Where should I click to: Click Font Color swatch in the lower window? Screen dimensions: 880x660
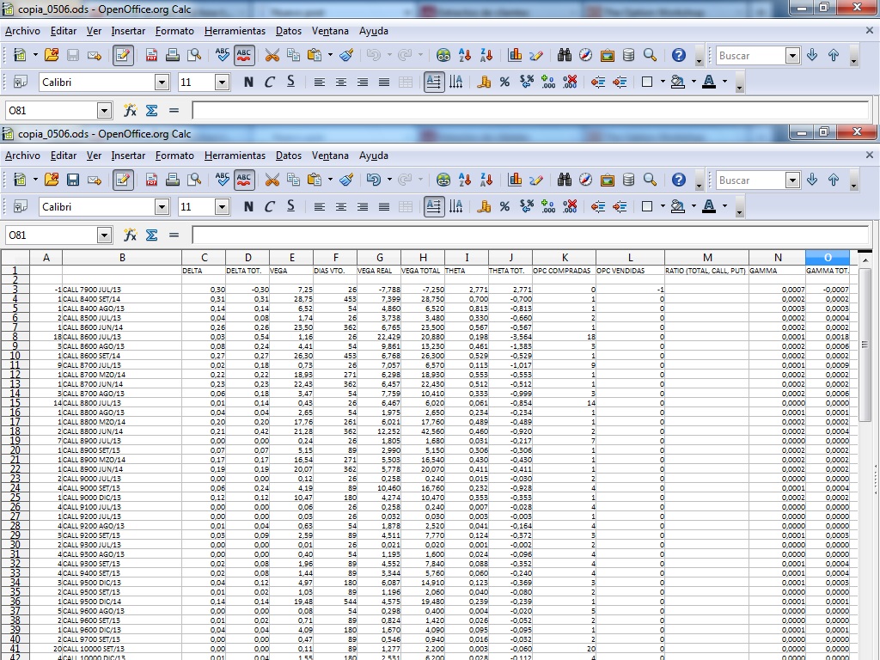[x=709, y=207]
